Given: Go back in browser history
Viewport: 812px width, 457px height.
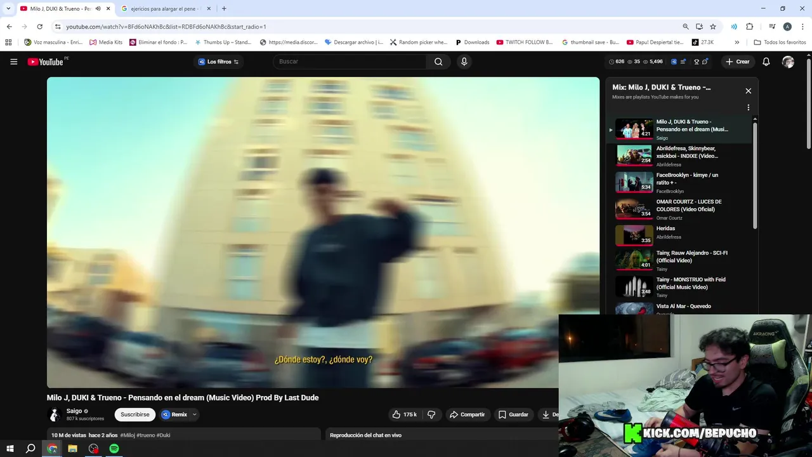Looking at the screenshot, I should [9, 27].
